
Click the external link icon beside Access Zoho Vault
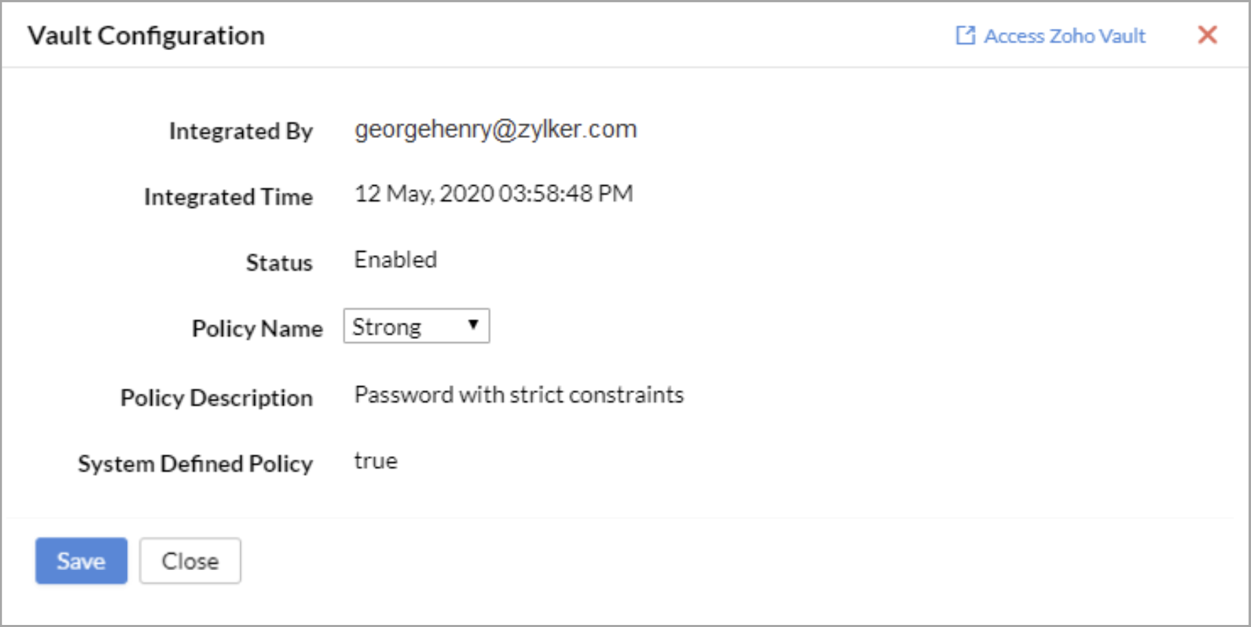[x=965, y=36]
